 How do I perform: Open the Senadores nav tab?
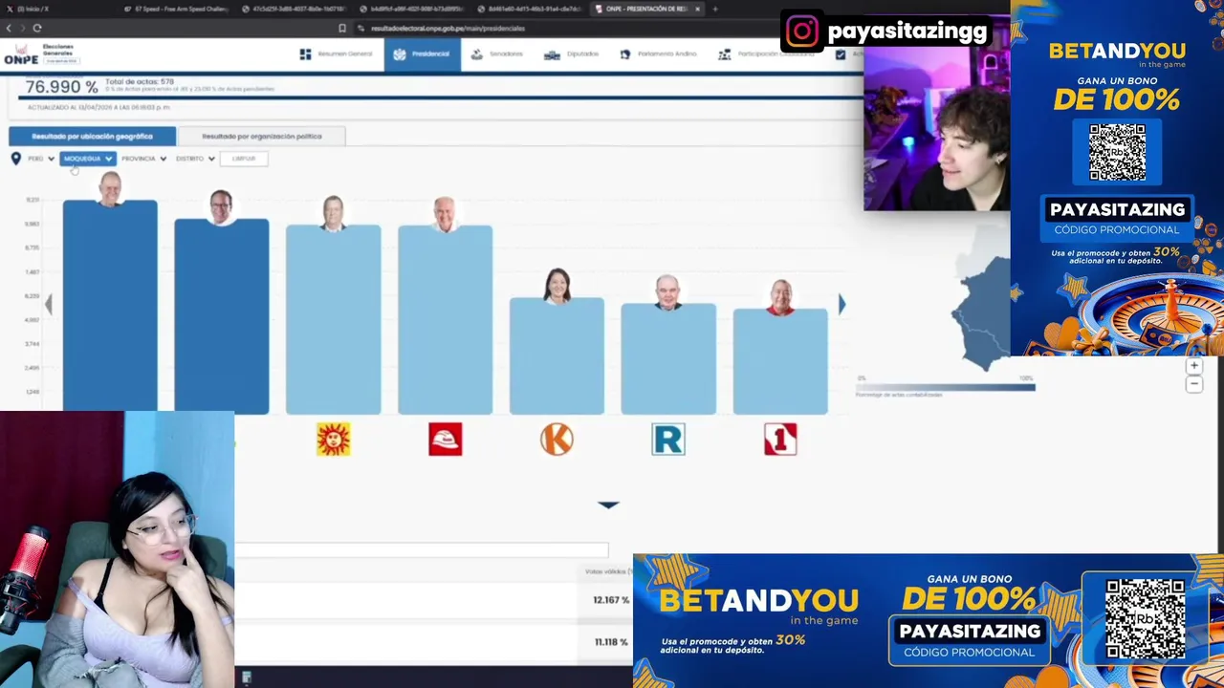(x=497, y=54)
